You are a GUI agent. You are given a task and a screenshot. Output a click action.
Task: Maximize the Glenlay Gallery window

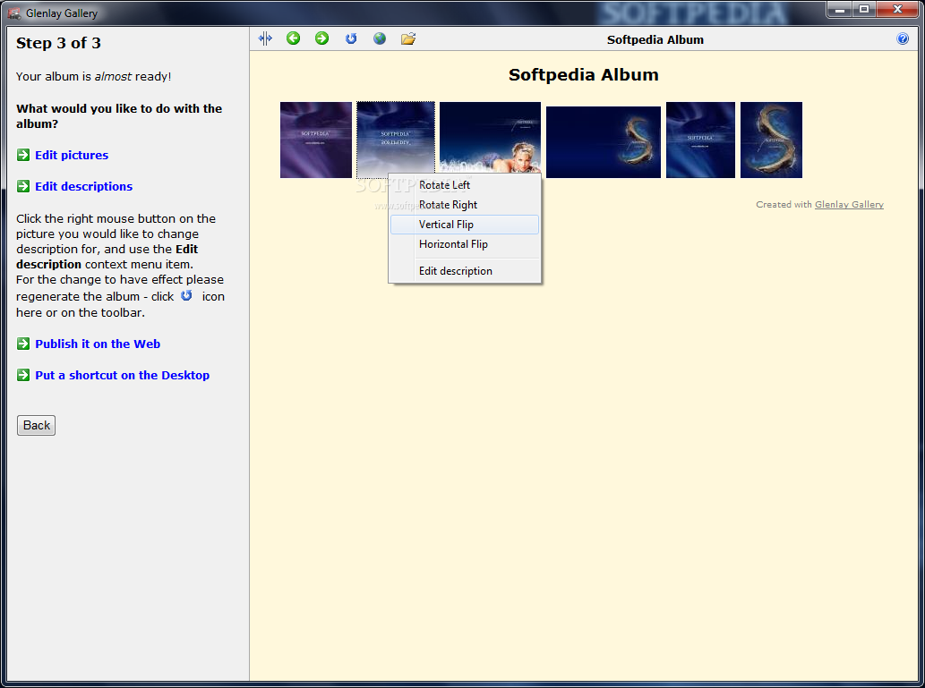pos(863,9)
